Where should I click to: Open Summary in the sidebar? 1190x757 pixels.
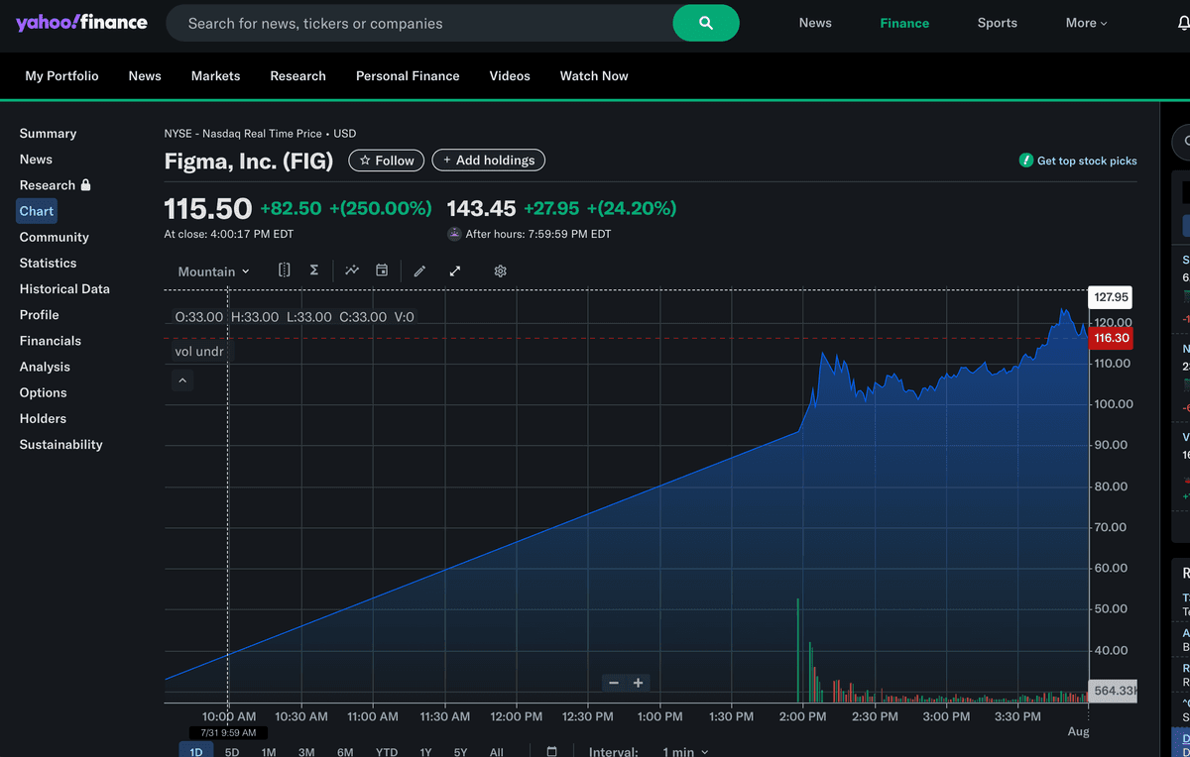(x=48, y=133)
